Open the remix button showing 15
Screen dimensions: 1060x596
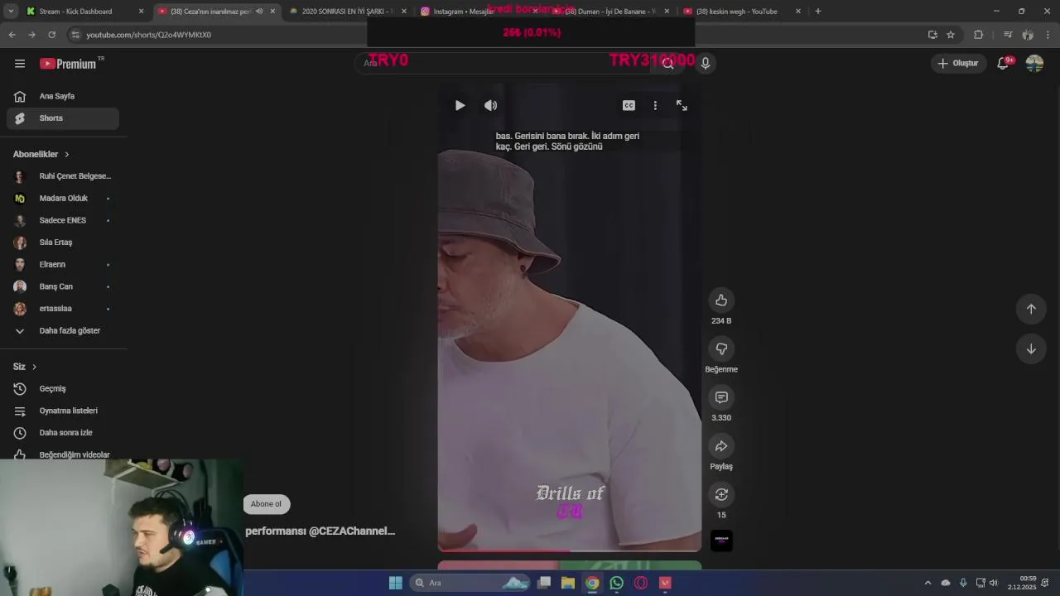[x=721, y=494]
